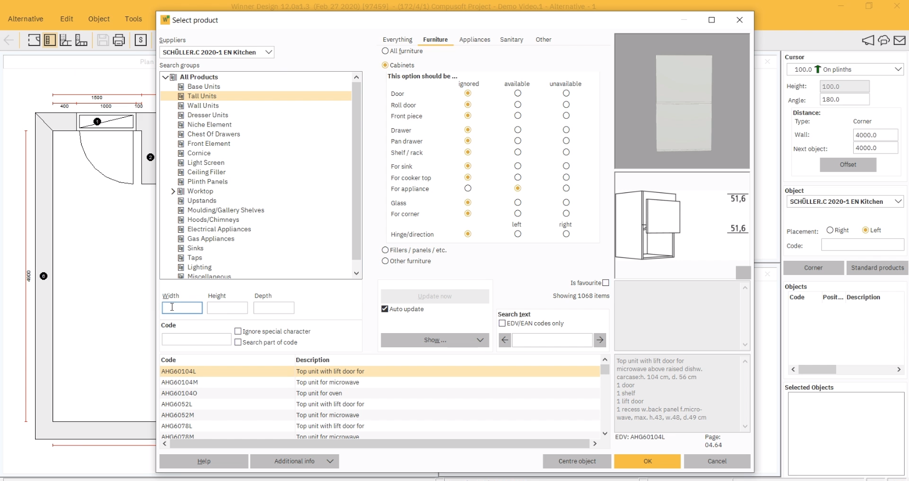Click the grey square under cabinet drawing
Screen dimensions: 909x481
(x=743, y=272)
